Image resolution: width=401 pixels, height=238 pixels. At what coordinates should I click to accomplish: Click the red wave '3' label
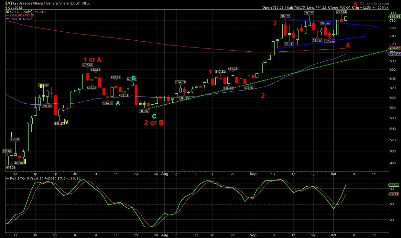point(275,23)
